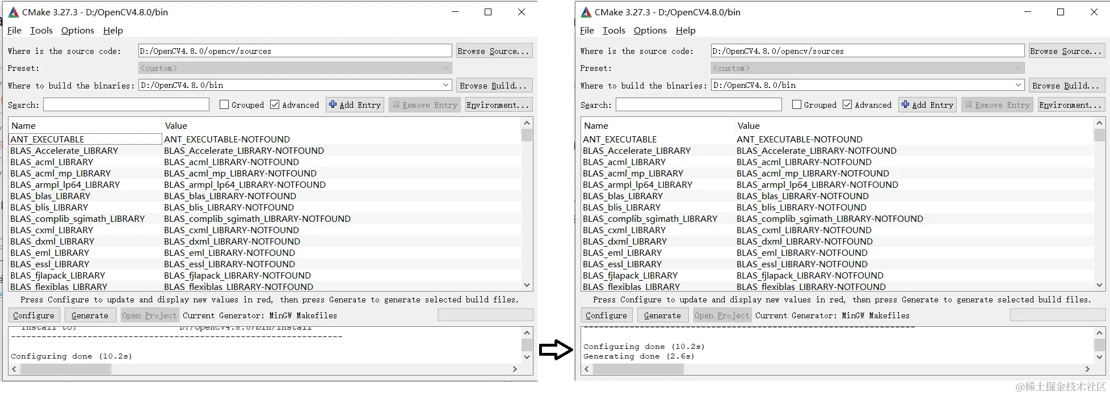Click Browse Source button in right window
Screen dimensions: 1110x396
click(x=1066, y=51)
